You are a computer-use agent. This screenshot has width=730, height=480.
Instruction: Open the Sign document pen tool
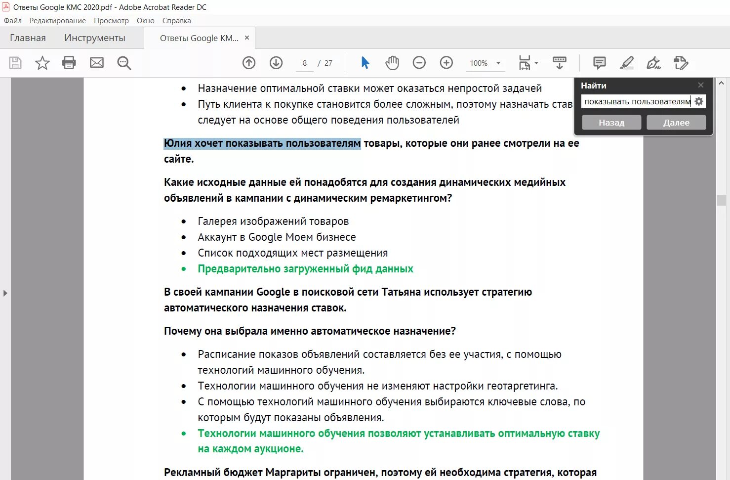(654, 63)
